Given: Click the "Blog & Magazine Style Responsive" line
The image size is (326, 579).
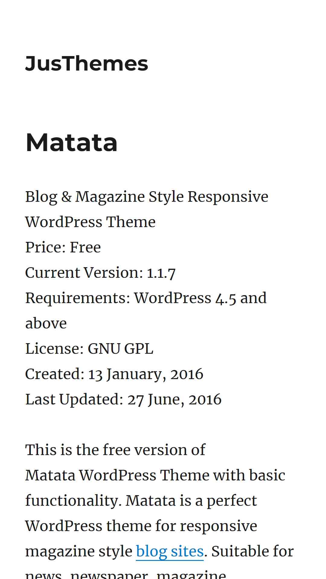Looking at the screenshot, I should coord(147,197).
